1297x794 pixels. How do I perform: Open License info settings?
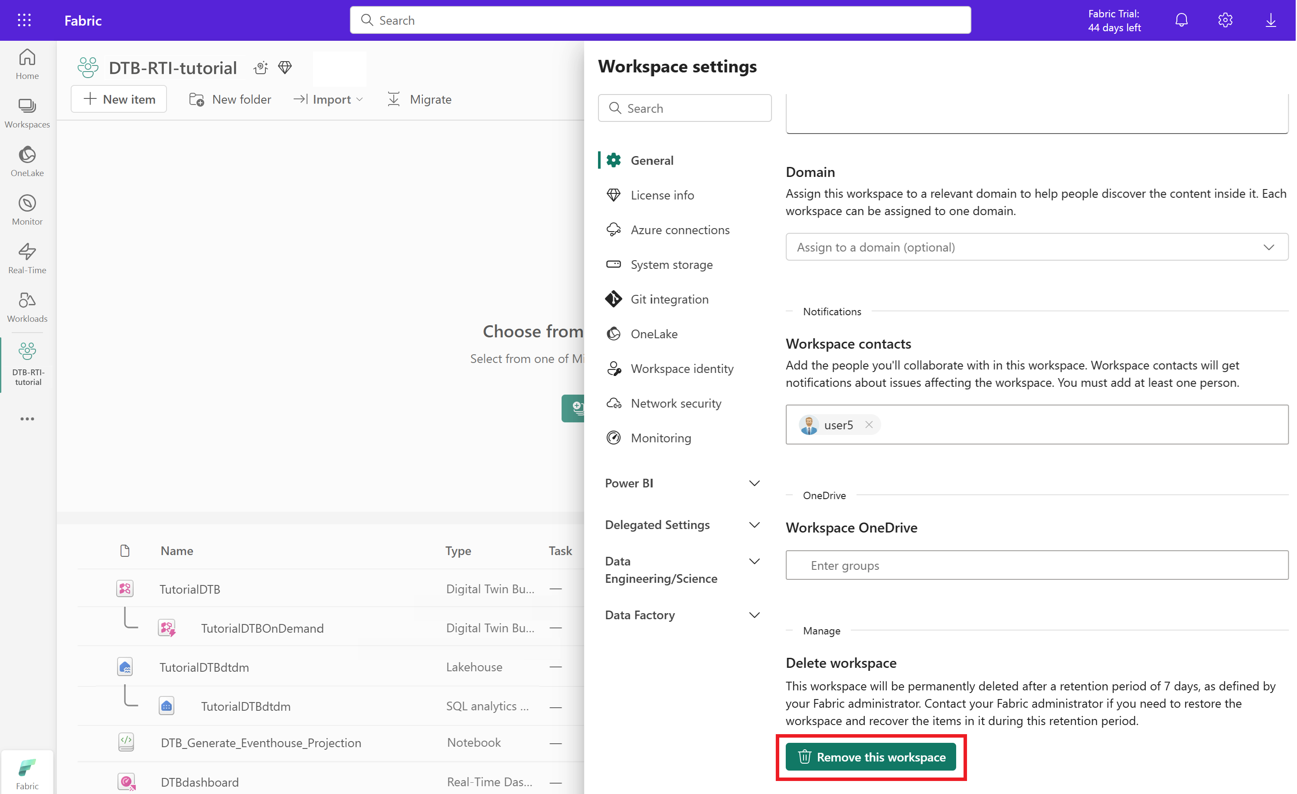662,195
